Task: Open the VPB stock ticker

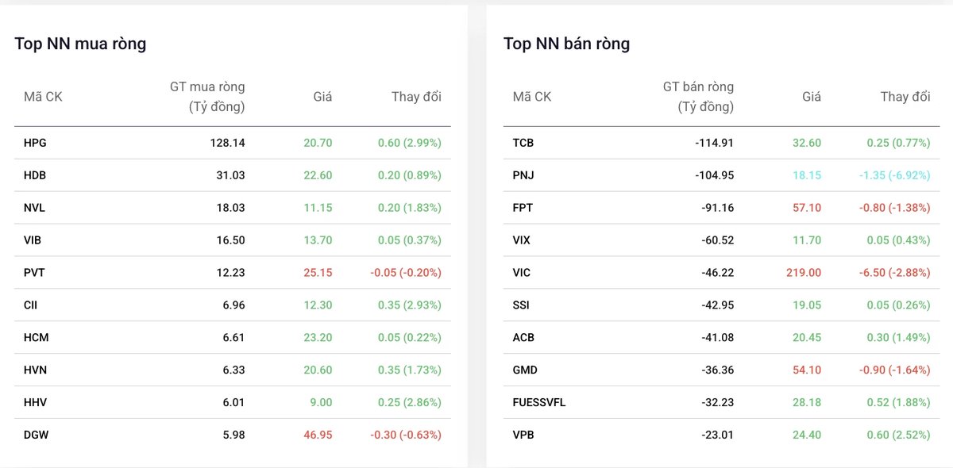Action: 523,435
